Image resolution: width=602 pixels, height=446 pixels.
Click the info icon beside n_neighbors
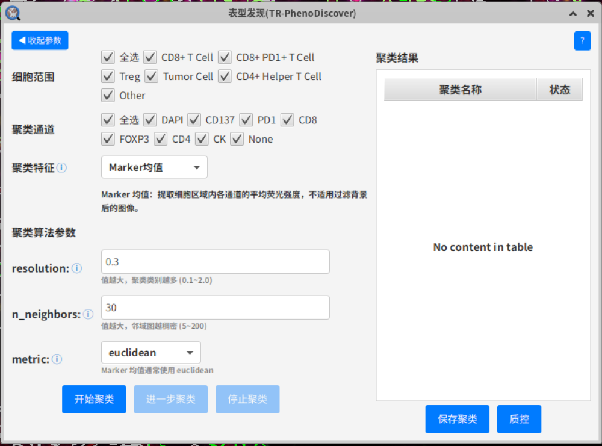coord(88,314)
